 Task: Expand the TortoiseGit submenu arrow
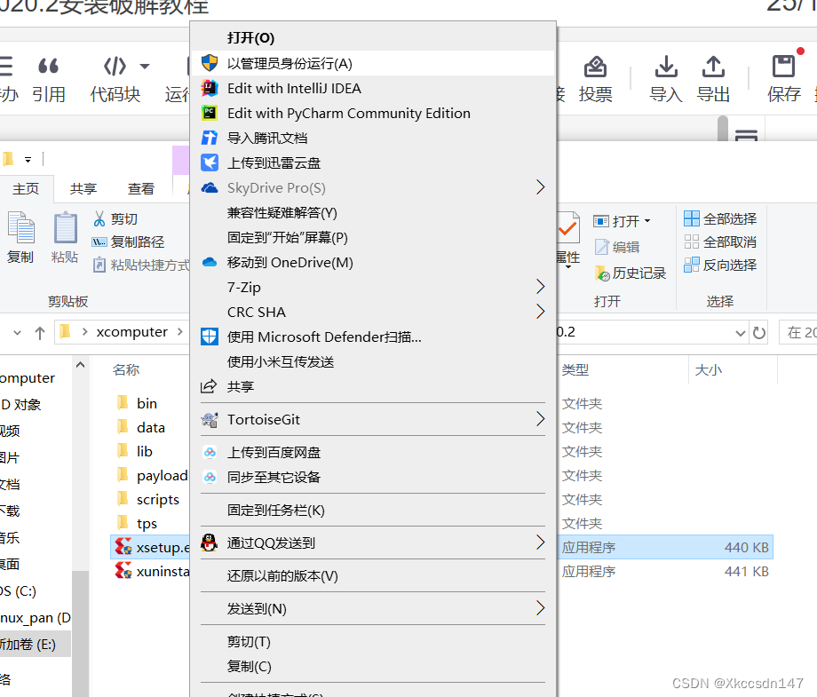[x=540, y=419]
